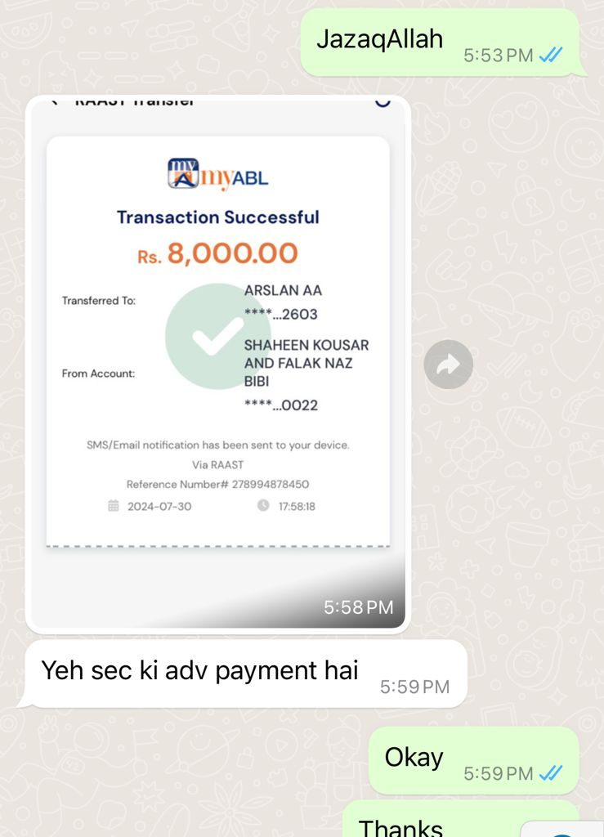This screenshot has width=604, height=837.
Task: Tap the Transaction Successful heading
Action: pos(217,217)
